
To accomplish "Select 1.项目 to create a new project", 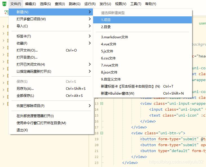I will tap(106, 20).
